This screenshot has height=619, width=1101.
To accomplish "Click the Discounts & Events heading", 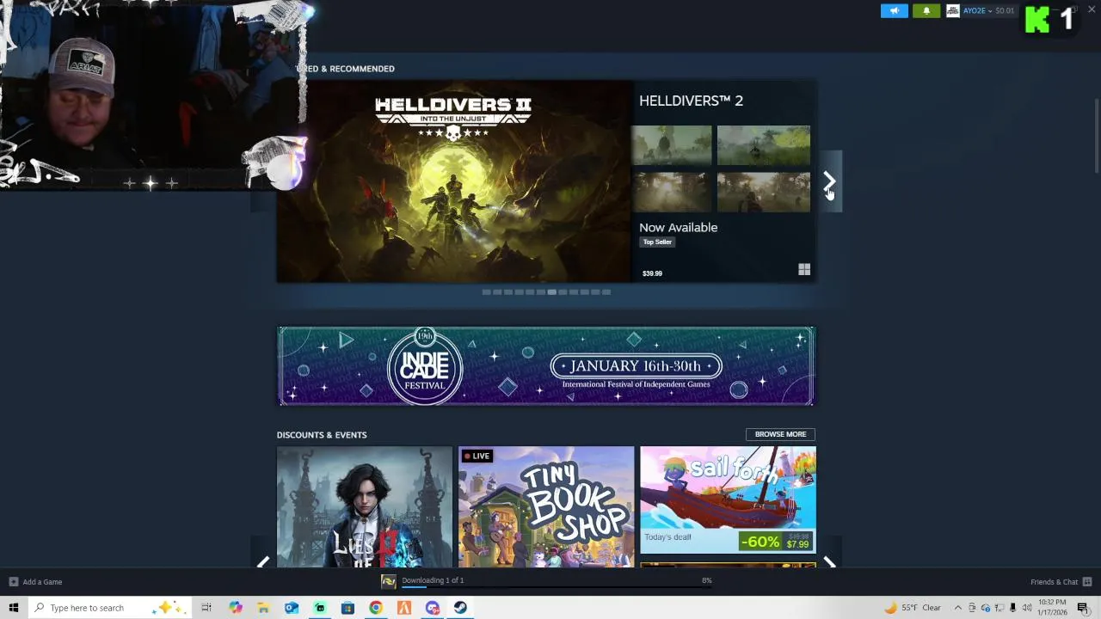I will (322, 435).
